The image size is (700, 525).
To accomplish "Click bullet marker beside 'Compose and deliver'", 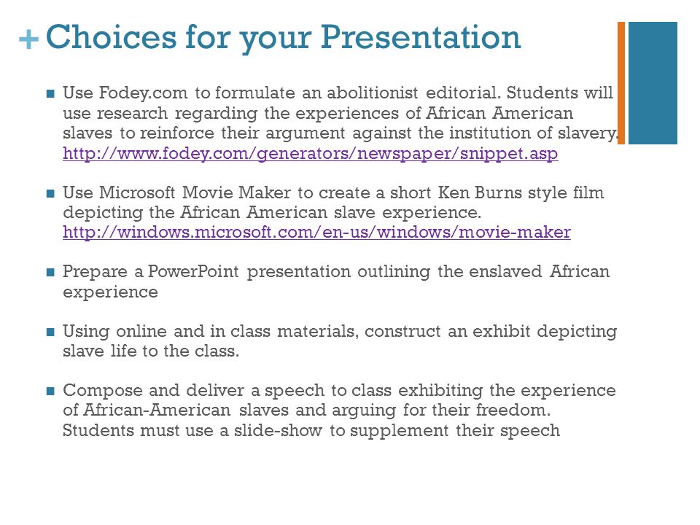I will tap(50, 391).
